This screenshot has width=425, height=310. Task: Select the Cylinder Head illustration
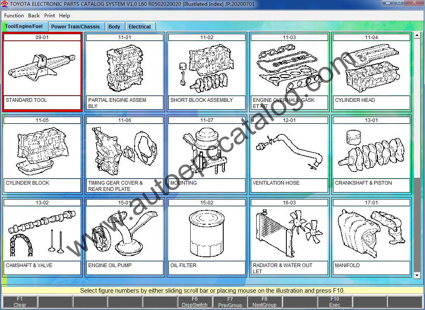tap(371, 68)
